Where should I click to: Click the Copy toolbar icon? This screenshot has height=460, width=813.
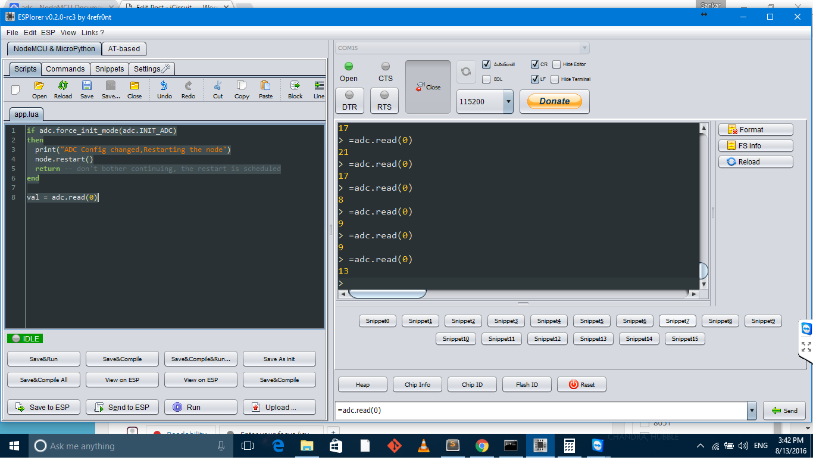[x=242, y=90]
